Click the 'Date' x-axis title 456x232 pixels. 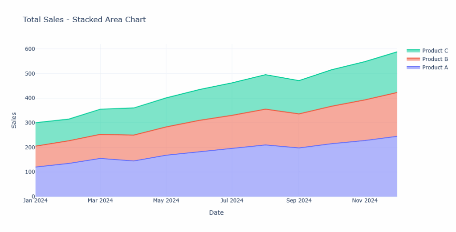click(216, 213)
